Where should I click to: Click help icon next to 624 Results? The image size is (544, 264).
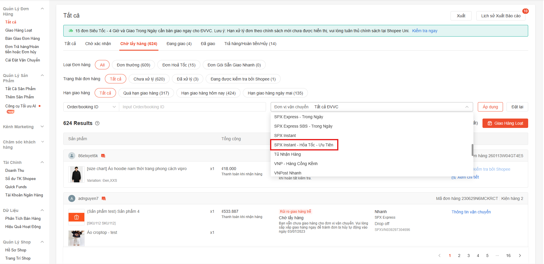pos(97,123)
